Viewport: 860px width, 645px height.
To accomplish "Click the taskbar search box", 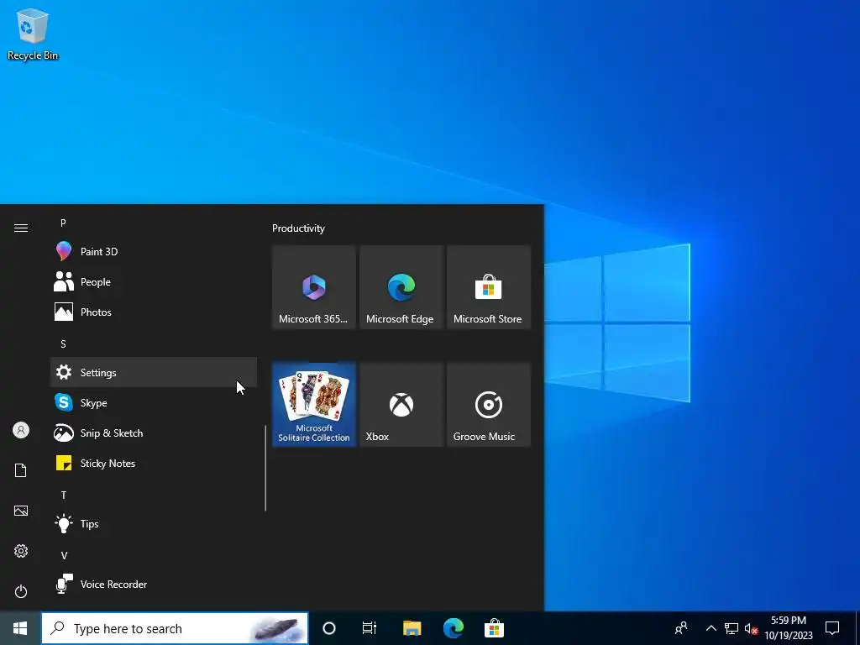I will [x=175, y=628].
